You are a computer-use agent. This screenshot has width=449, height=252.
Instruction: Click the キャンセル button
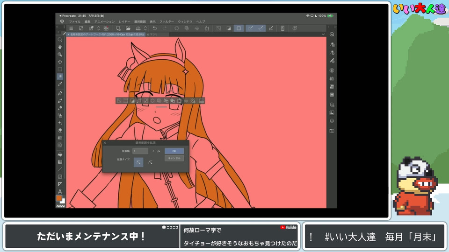(x=174, y=158)
